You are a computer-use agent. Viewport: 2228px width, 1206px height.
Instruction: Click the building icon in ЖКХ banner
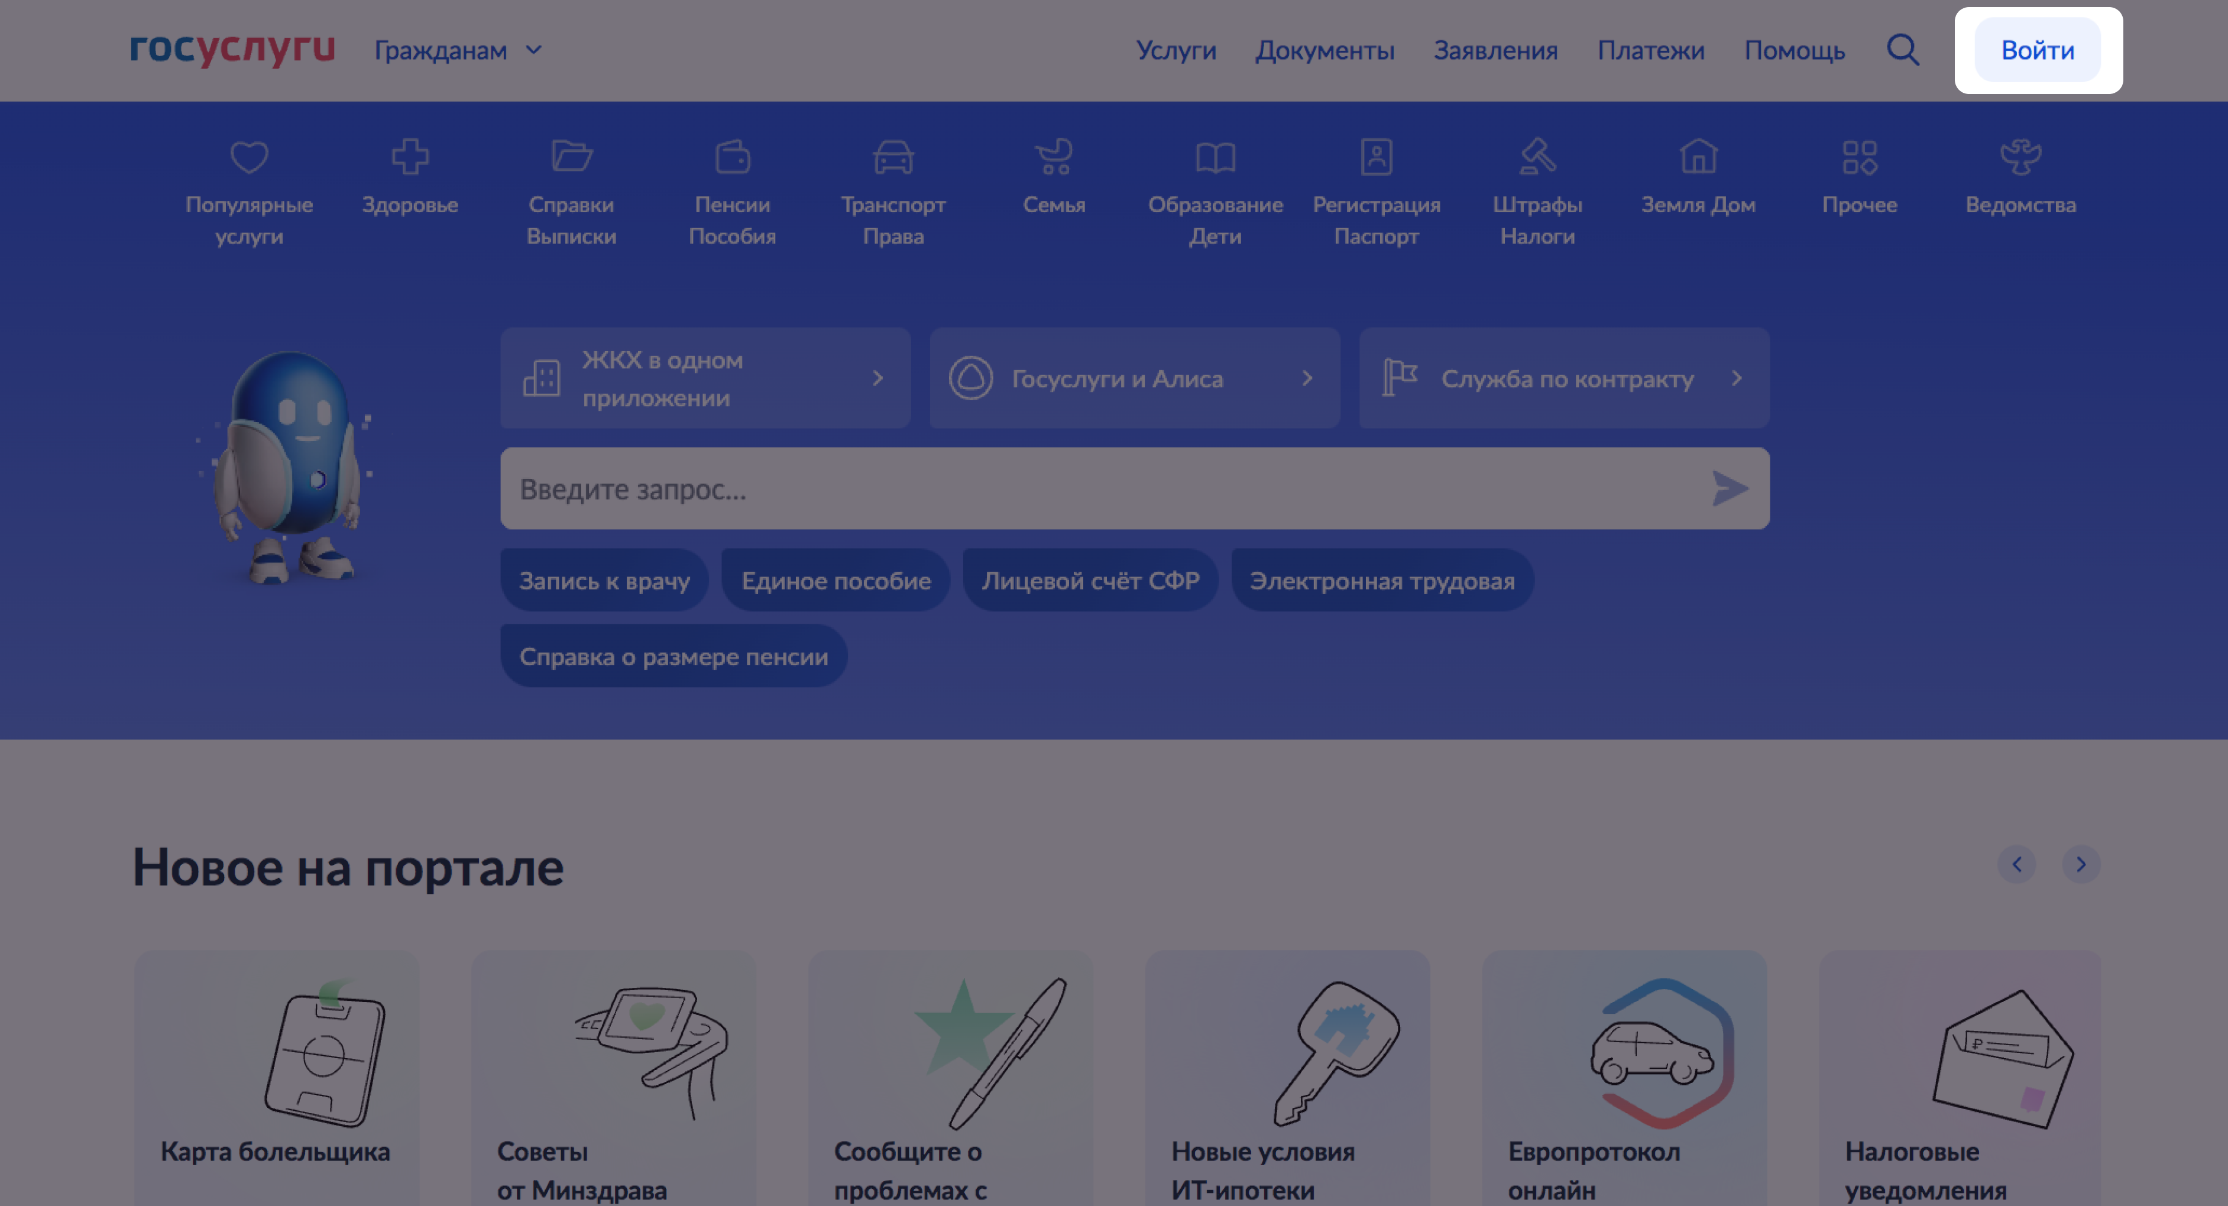[x=542, y=378]
